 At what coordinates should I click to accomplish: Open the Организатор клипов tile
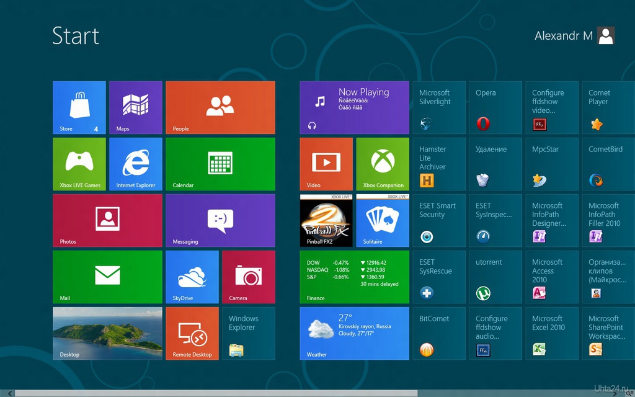click(x=608, y=277)
